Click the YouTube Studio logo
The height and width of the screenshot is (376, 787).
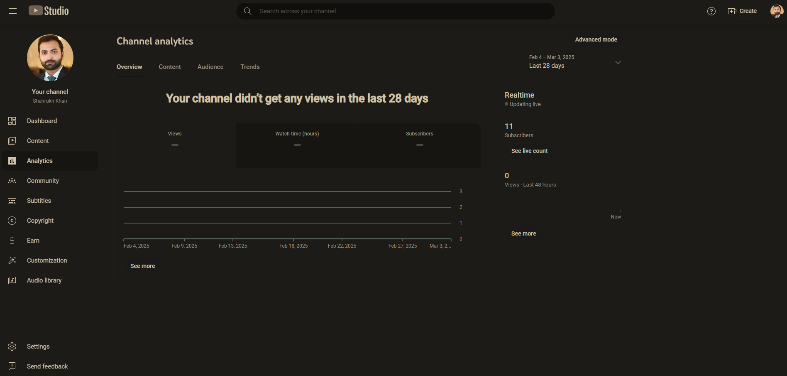point(48,10)
